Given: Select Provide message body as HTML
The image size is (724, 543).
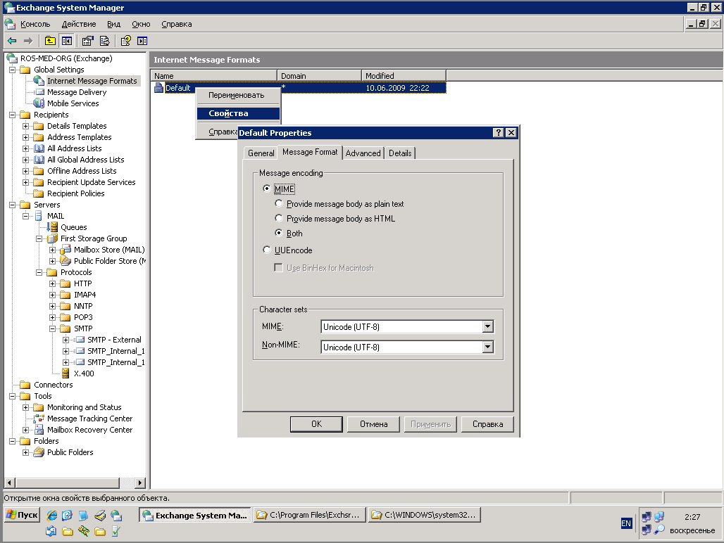Looking at the screenshot, I should point(278,218).
